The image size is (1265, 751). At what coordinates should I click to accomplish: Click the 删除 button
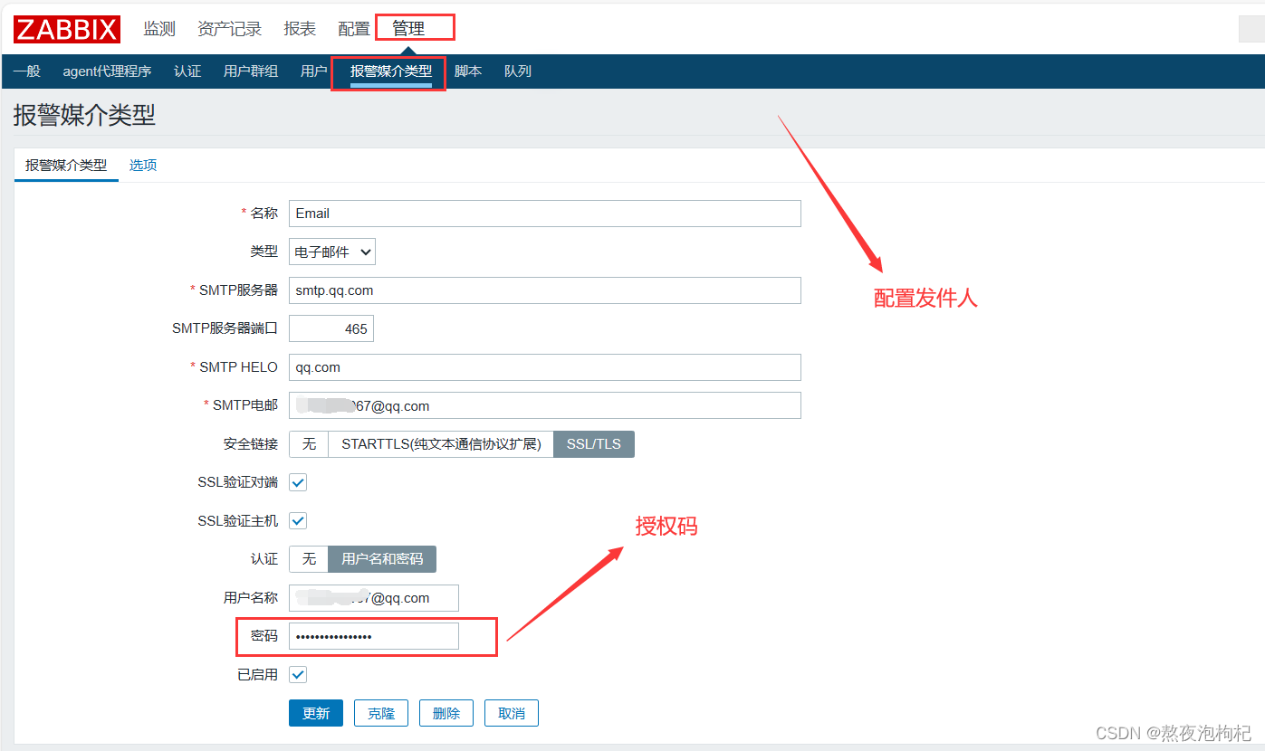pyautogui.click(x=446, y=713)
